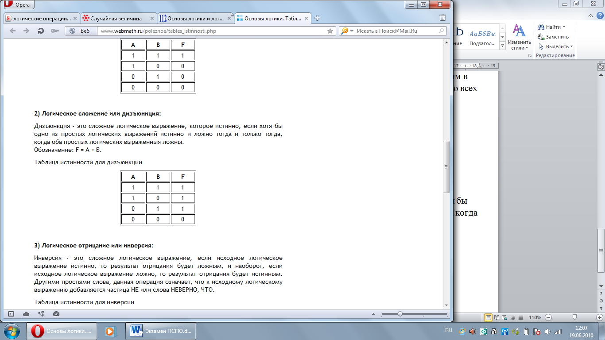605x340 pixels.
Task: Switch Word to Print Layout view
Action: coord(489,317)
